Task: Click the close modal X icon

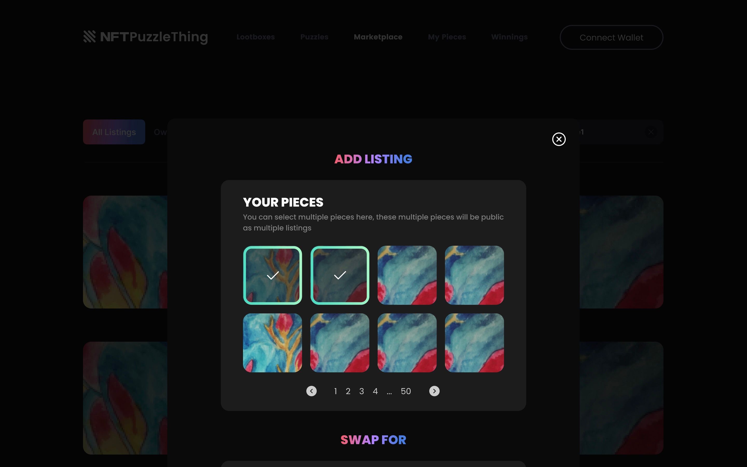Action: [559, 139]
